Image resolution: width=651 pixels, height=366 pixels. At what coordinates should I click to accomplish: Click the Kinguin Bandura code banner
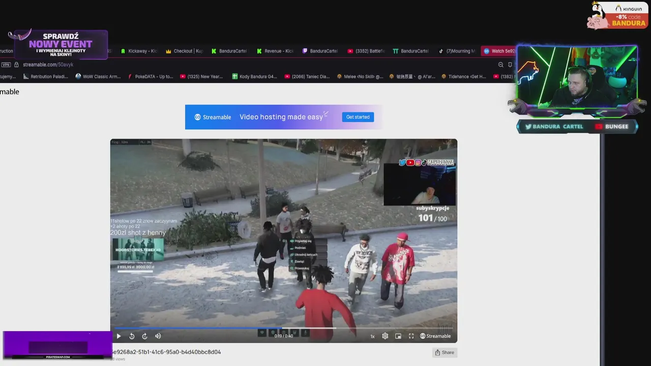pos(617,15)
